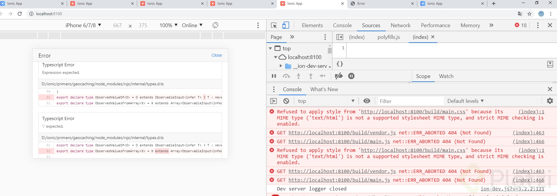This screenshot has height=196, width=557.
Task: Deactivate breakpoints toggle
Action: click(339, 76)
